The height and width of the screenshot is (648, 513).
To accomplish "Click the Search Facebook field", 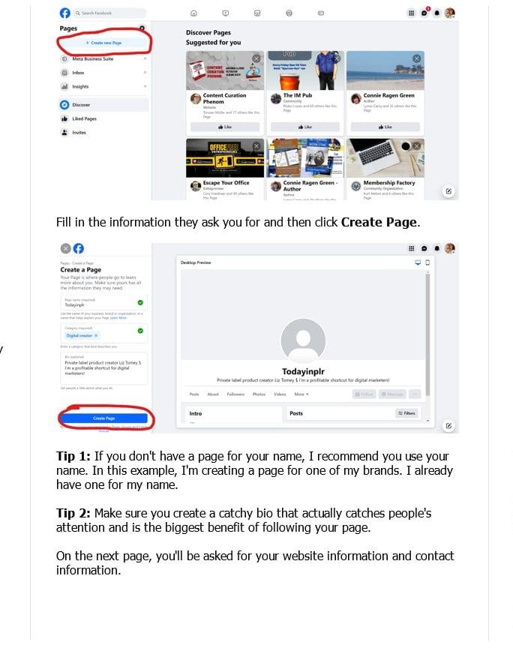I will pyautogui.click(x=109, y=13).
